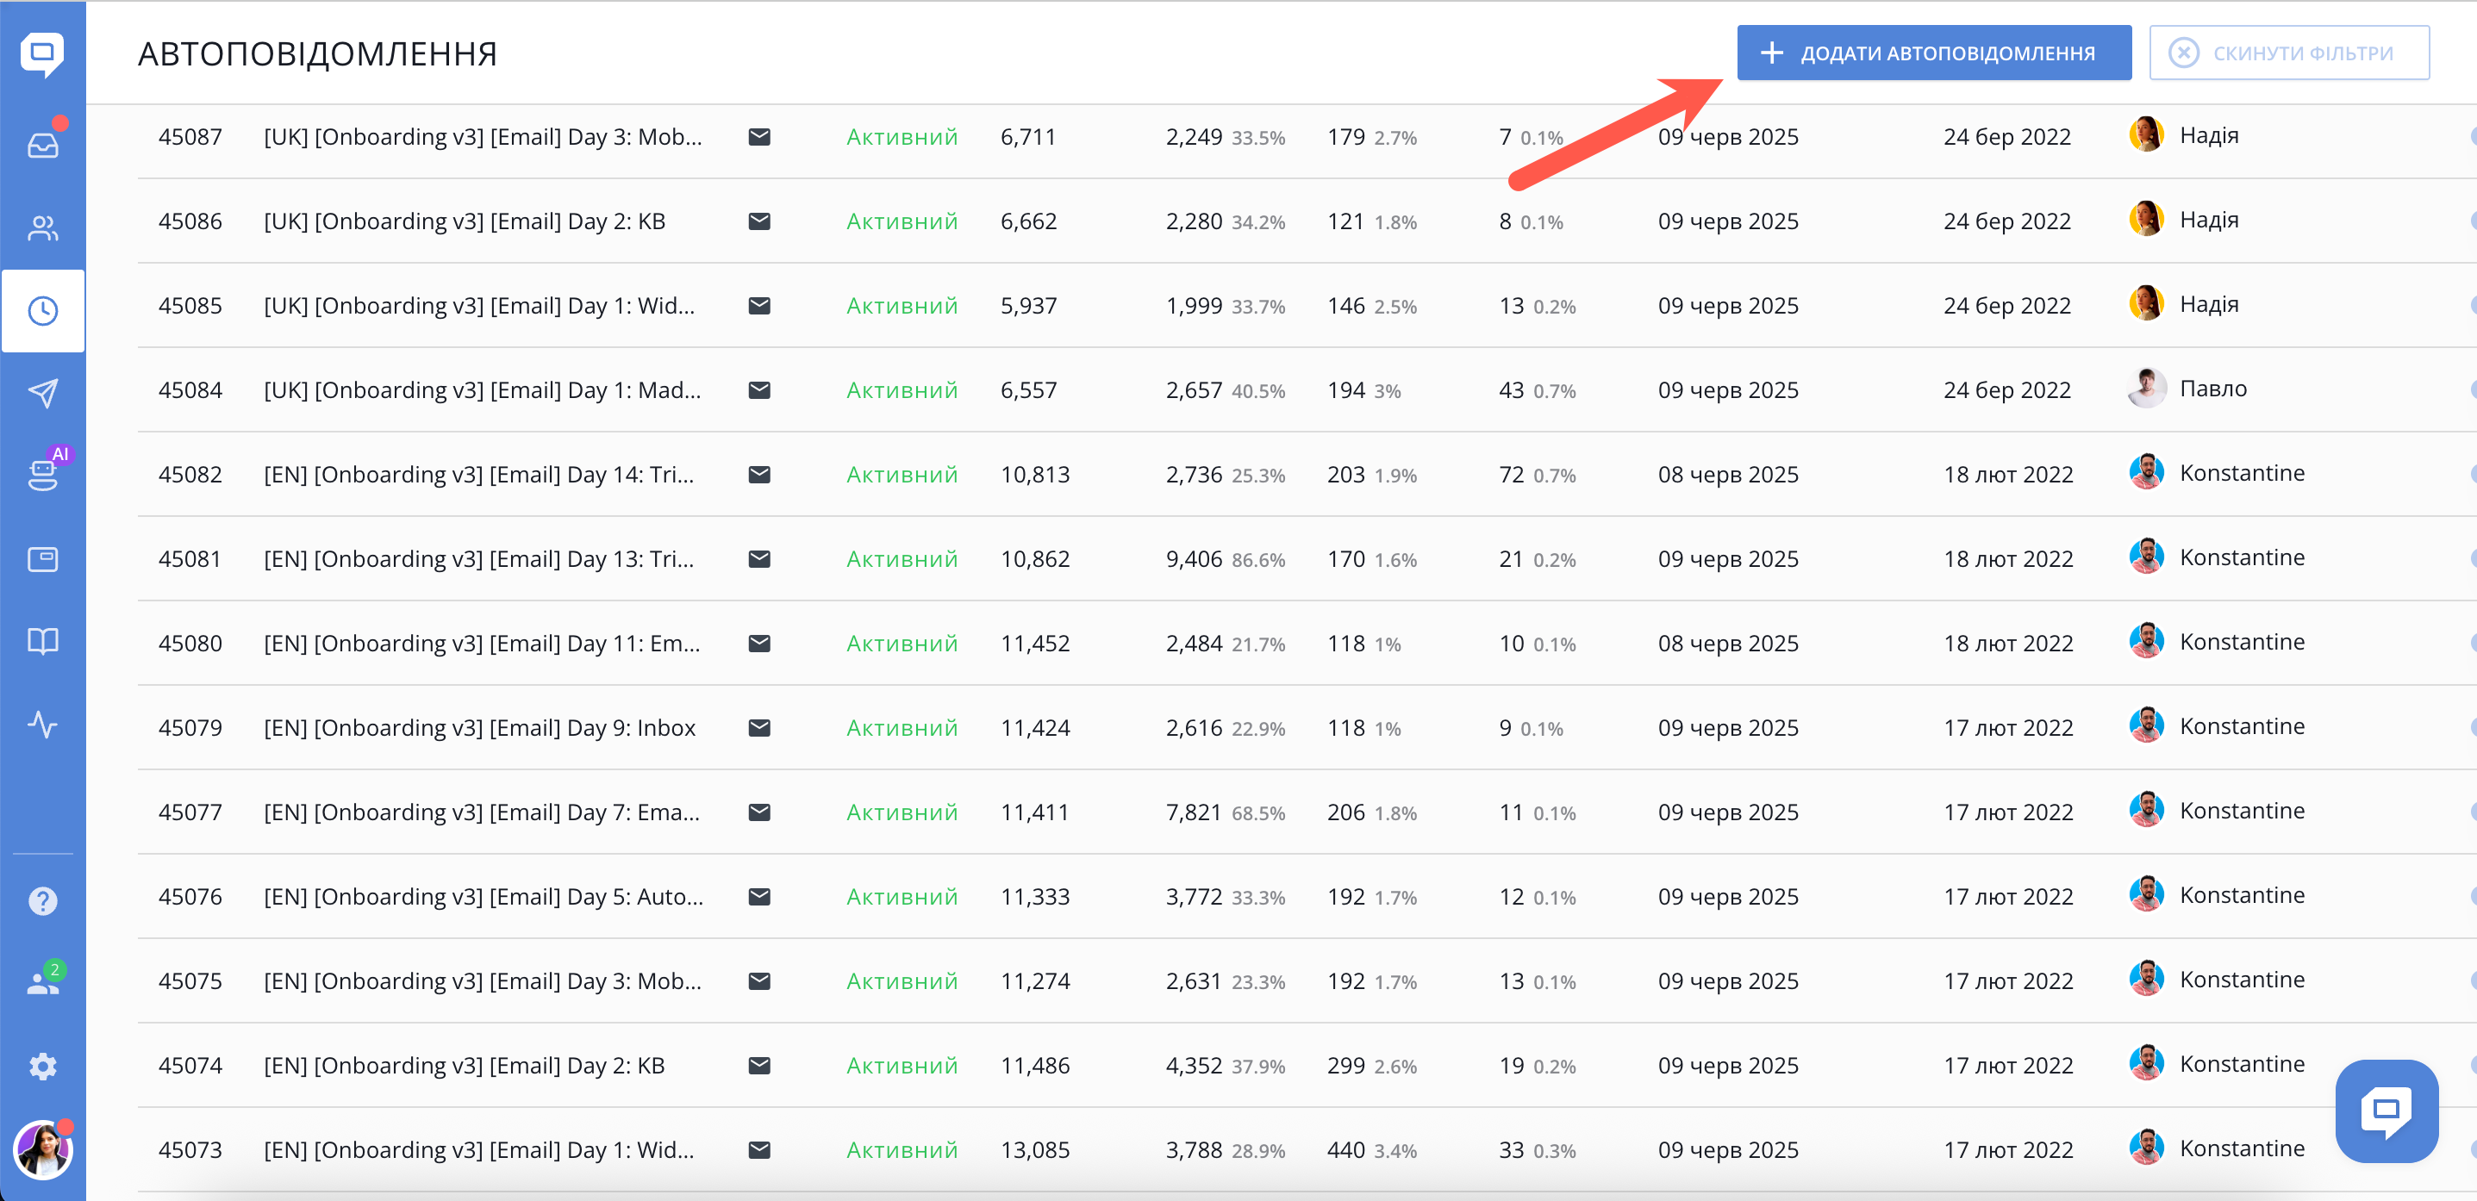Open the knowledge base book icon
Screen dimensions: 2477x1201
pos(42,641)
